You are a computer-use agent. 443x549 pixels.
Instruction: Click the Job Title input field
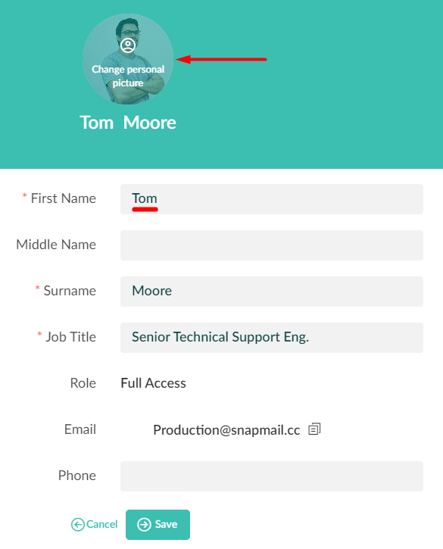coord(272,338)
